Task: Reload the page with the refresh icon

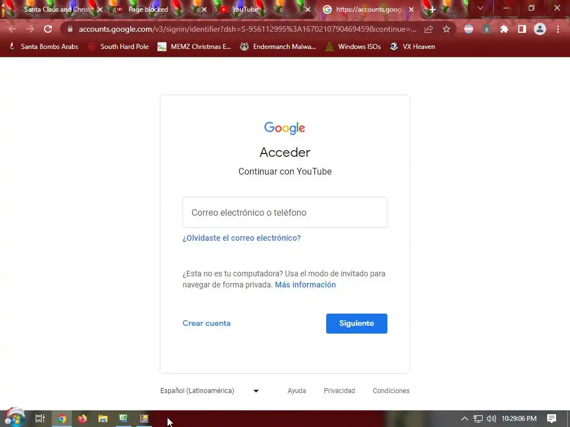Action: point(48,29)
